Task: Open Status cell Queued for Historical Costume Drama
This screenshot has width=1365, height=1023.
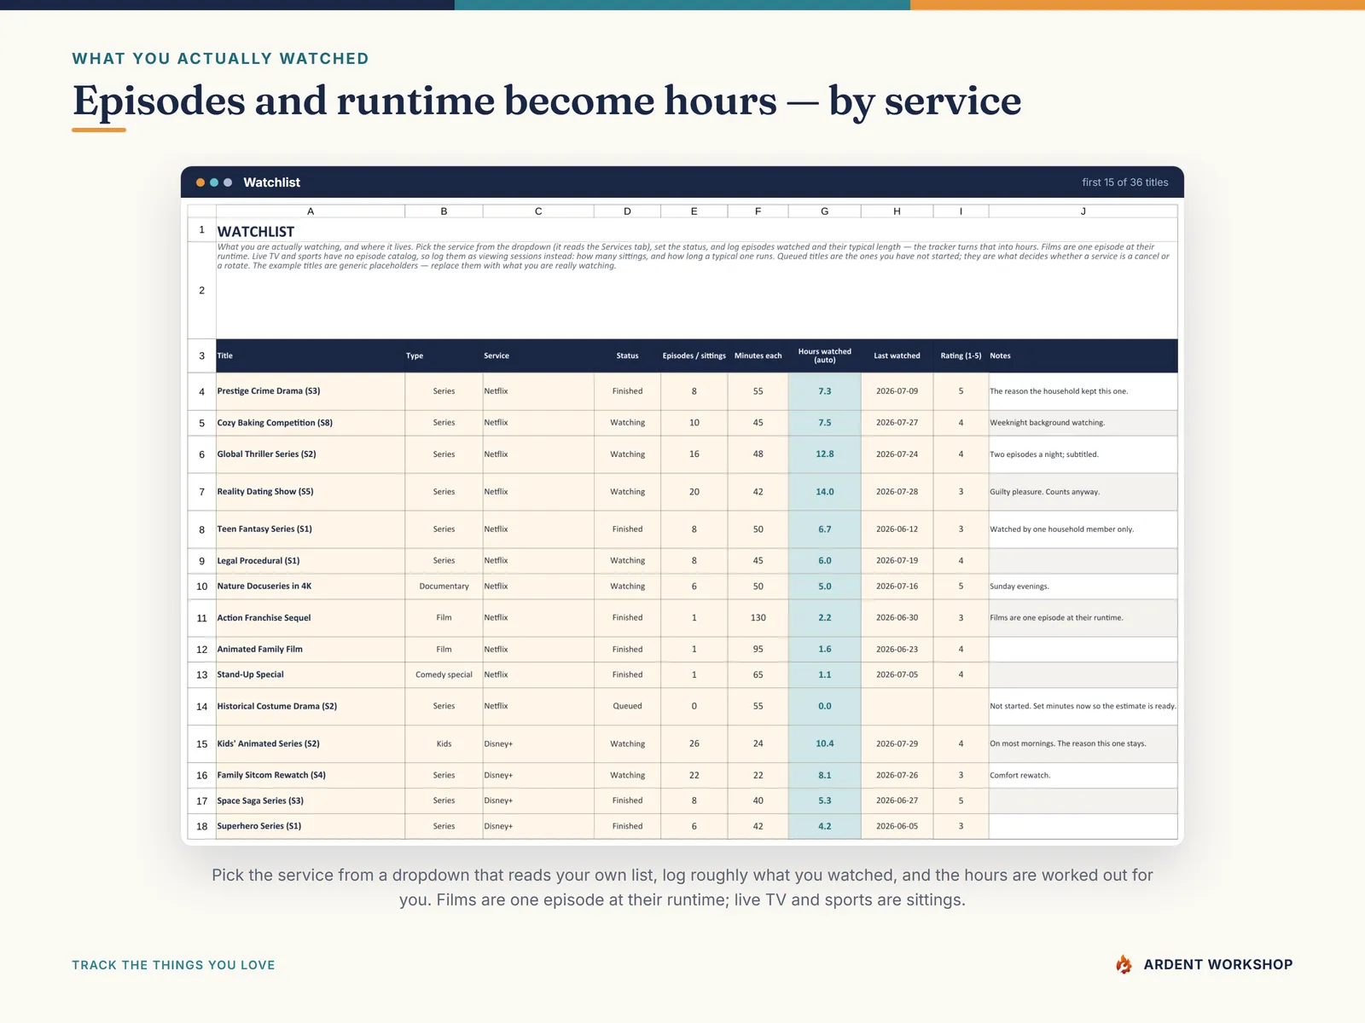Action: [627, 706]
